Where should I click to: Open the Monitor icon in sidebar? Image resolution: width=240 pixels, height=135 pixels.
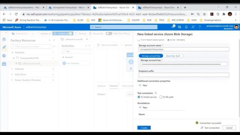pos(4,55)
